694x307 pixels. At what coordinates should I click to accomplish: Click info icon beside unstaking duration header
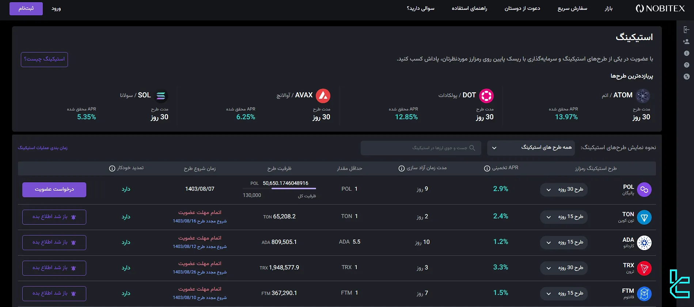[x=401, y=168]
